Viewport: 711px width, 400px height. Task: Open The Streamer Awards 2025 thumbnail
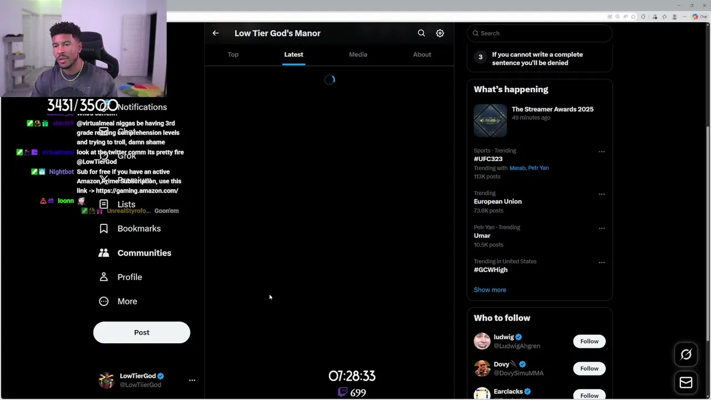490,120
